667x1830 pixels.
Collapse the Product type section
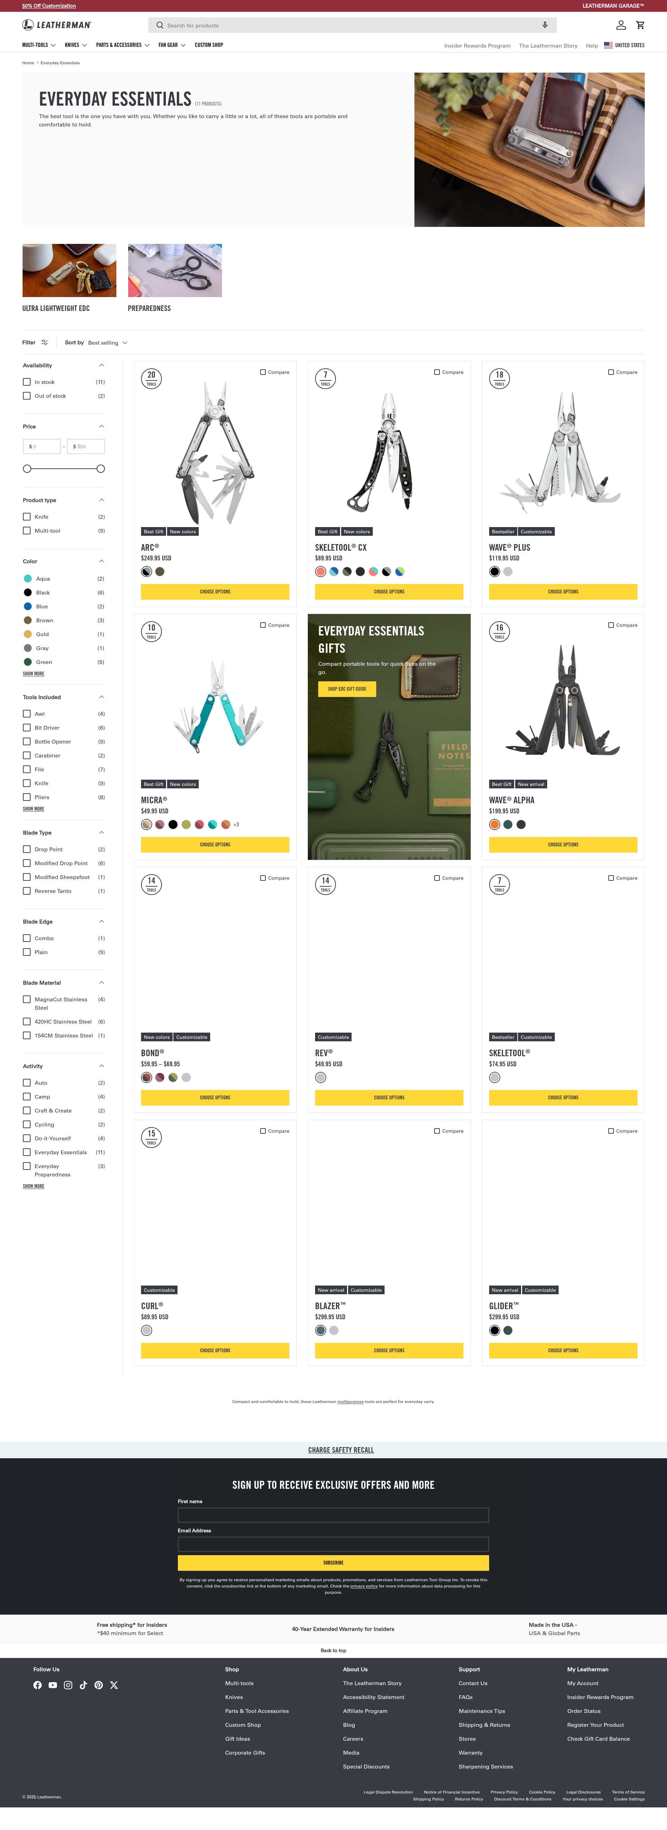(101, 500)
